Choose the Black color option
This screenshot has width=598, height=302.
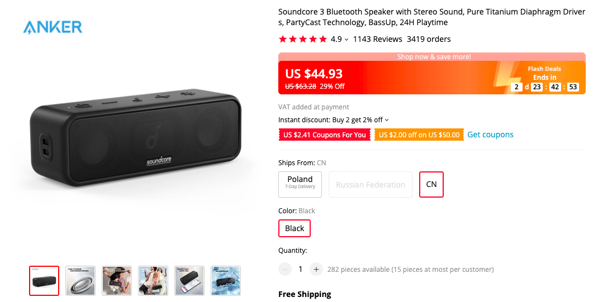pyautogui.click(x=295, y=228)
